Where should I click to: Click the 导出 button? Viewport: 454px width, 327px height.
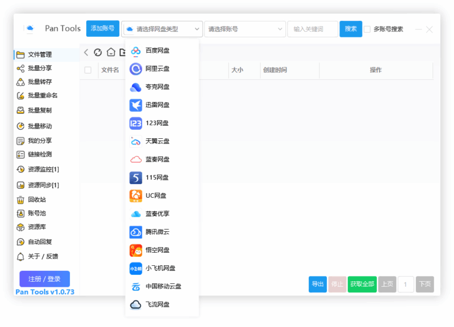pos(318,284)
